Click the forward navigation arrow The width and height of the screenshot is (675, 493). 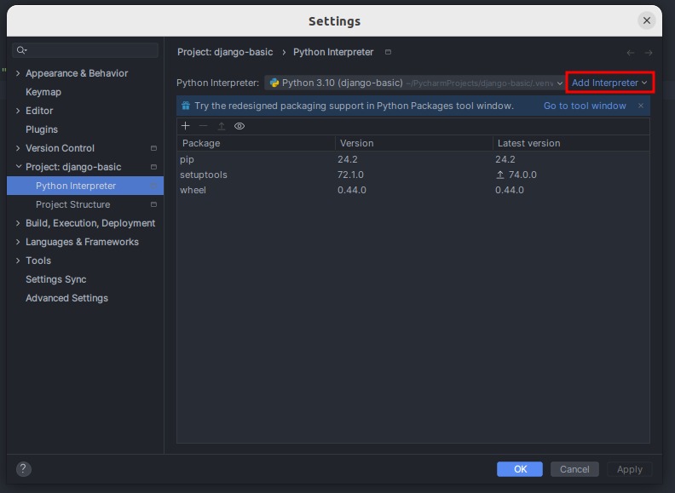pos(649,53)
